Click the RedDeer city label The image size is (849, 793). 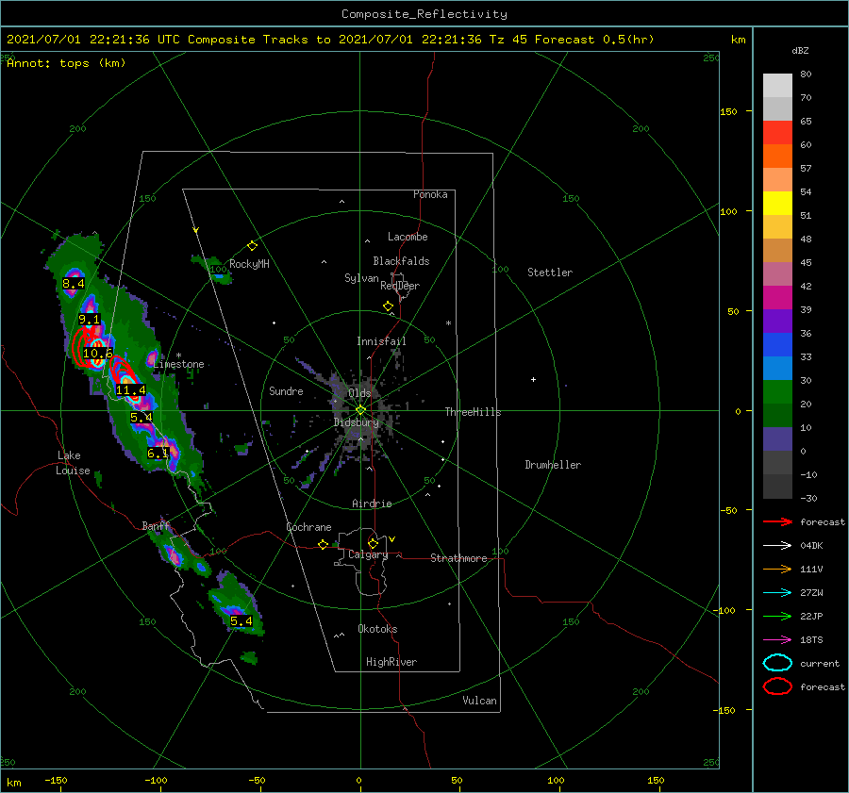400,286
